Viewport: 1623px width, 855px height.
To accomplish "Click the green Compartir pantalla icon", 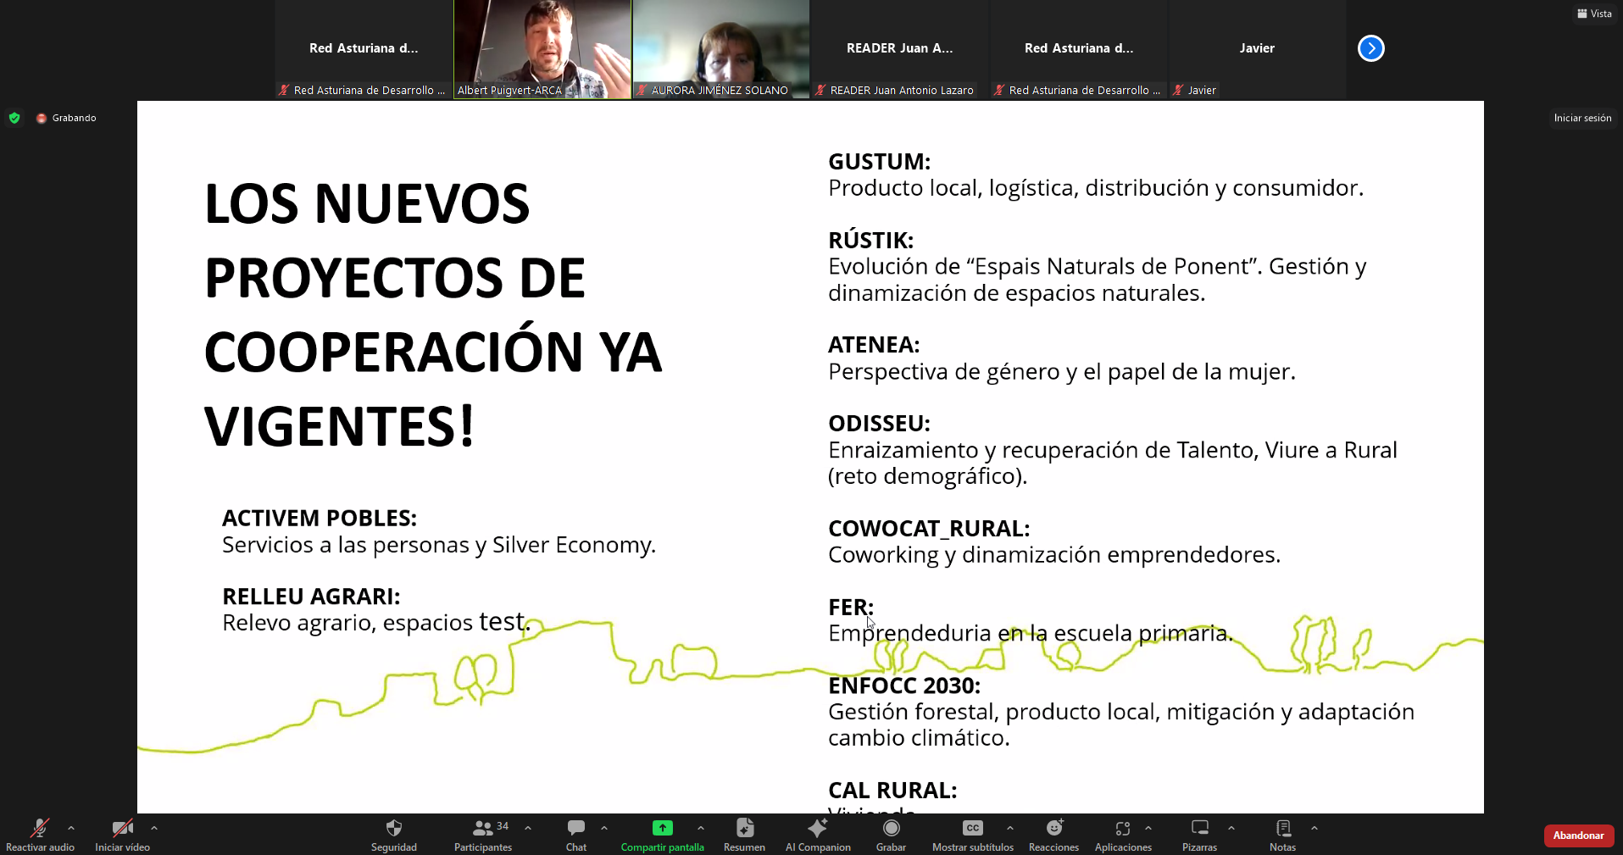I will tap(662, 828).
